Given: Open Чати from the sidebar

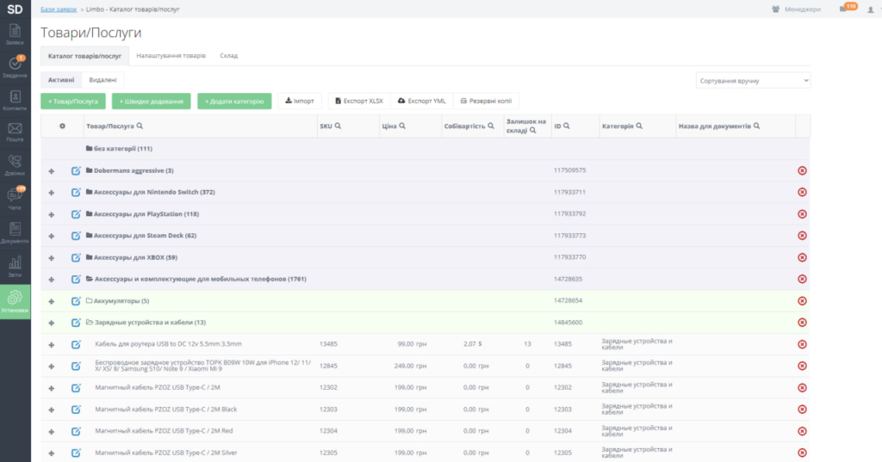Looking at the screenshot, I should click(x=15, y=200).
